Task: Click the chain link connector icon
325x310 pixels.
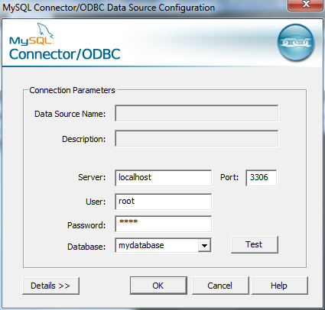Action: (x=296, y=42)
